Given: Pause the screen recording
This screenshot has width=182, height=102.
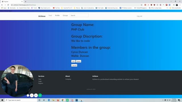Looking at the screenshot, I should pos(36,95).
